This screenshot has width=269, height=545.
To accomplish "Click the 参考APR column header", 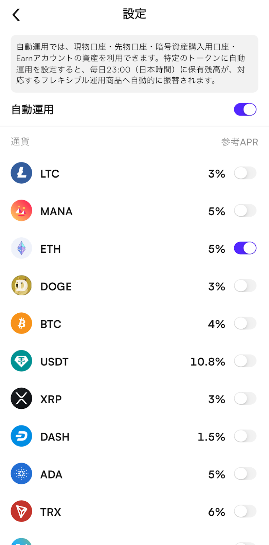I will click(239, 142).
